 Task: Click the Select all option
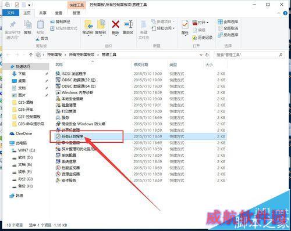tap(228, 21)
